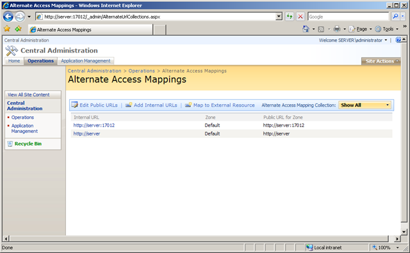The width and height of the screenshot is (410, 253).
Task: Go back with the browser Back arrow
Action: [8, 17]
